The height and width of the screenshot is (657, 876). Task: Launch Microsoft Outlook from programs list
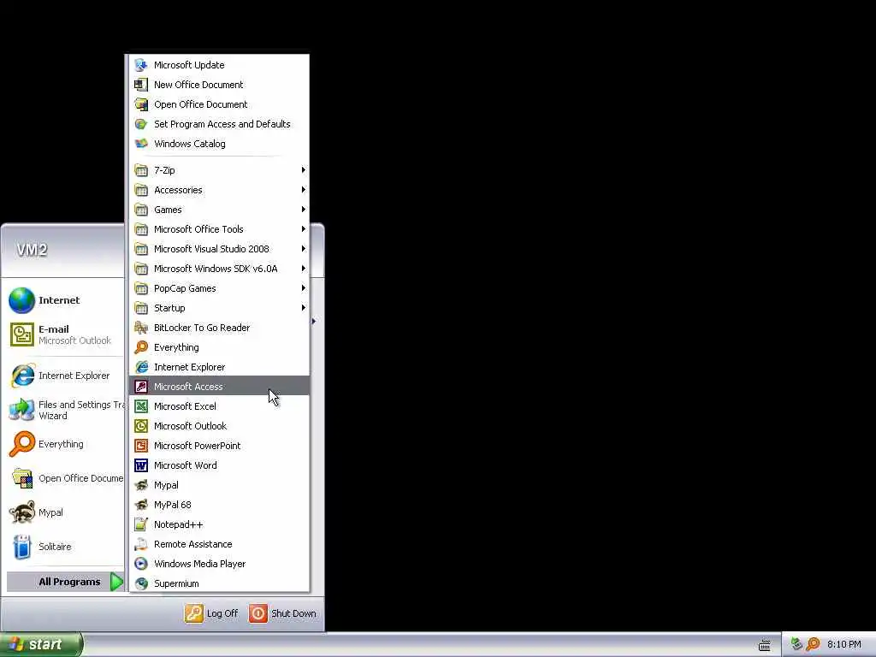click(219, 426)
